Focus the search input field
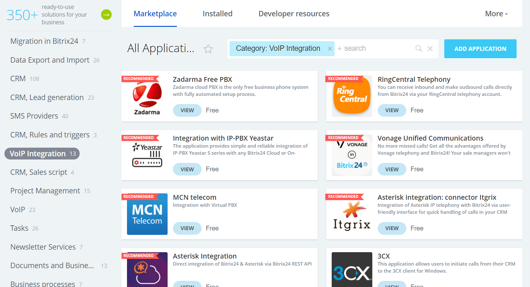Screen dimensions: 530x287 [374, 49]
